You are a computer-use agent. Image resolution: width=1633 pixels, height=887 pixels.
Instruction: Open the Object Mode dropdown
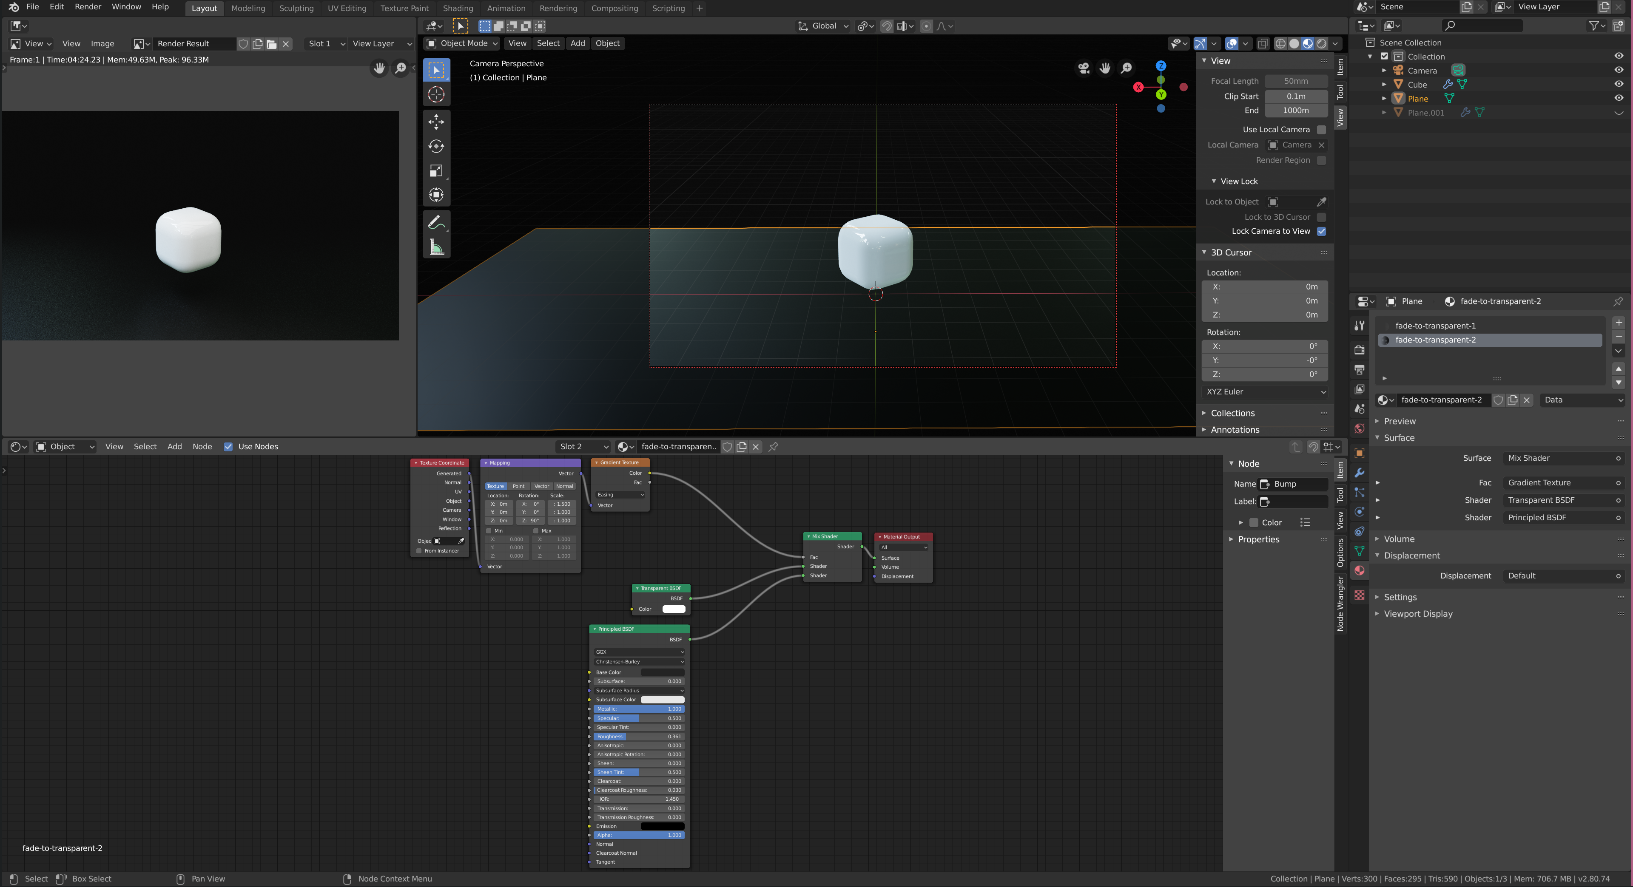(462, 43)
